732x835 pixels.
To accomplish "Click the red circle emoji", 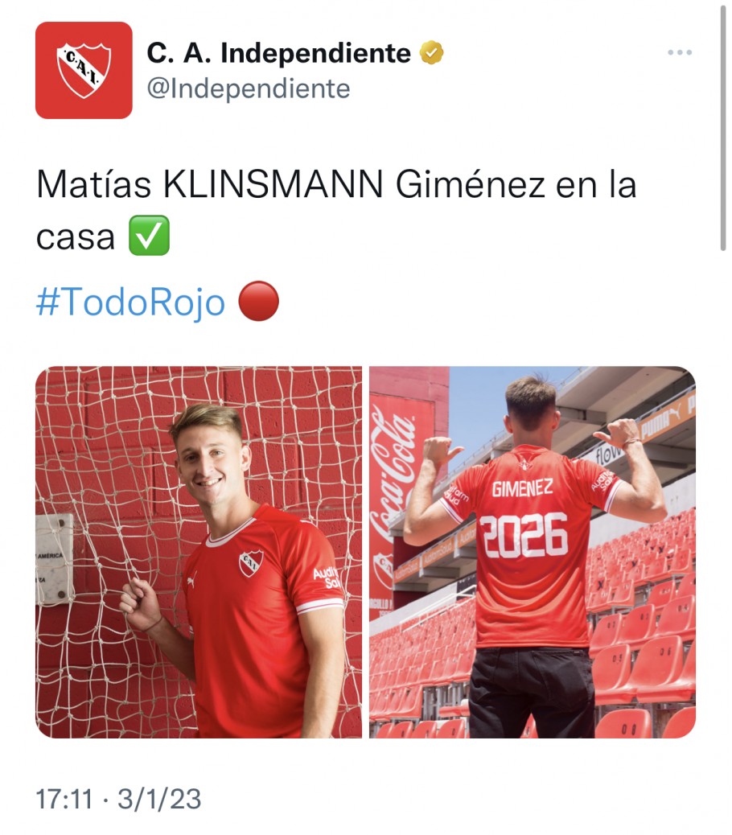I will [259, 302].
